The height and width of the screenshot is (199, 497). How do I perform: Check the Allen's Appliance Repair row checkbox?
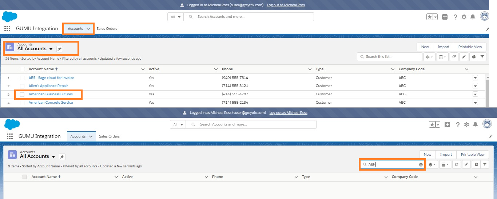click(x=22, y=86)
